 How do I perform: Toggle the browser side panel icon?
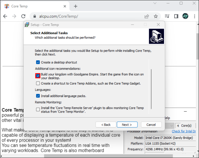click(176, 16)
